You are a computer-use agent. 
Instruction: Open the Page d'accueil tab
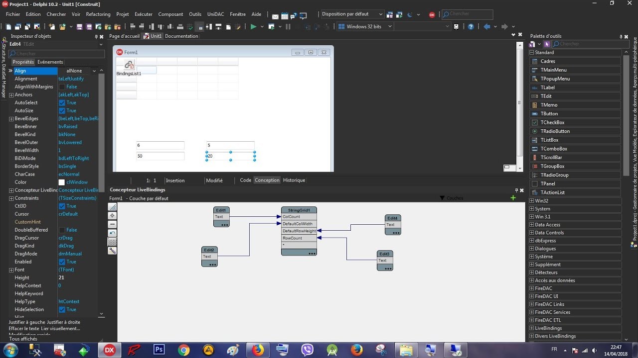click(124, 36)
